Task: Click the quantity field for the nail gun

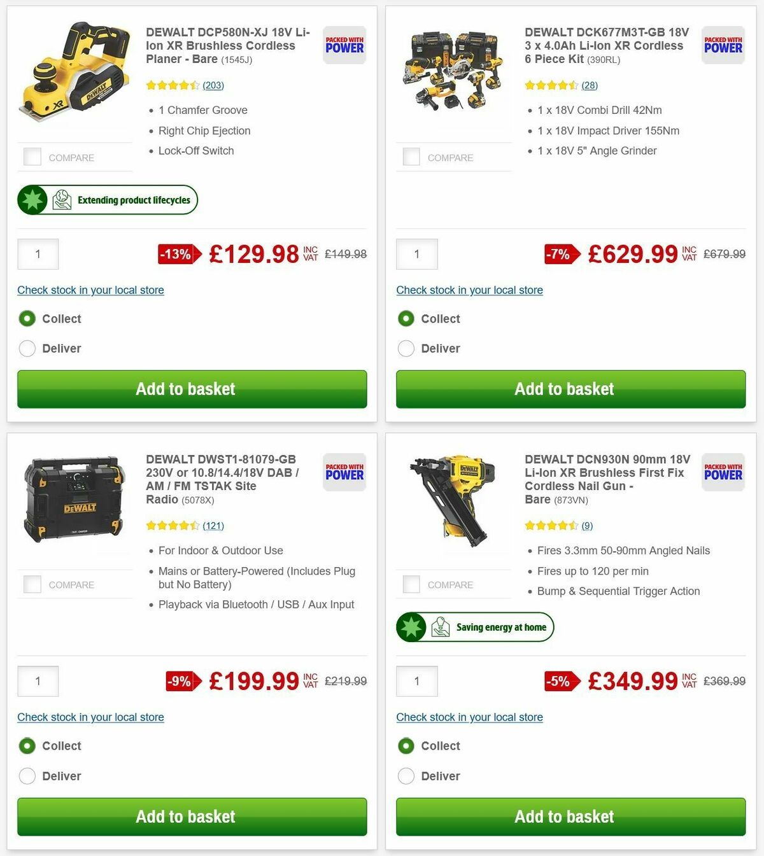Action: 416,681
